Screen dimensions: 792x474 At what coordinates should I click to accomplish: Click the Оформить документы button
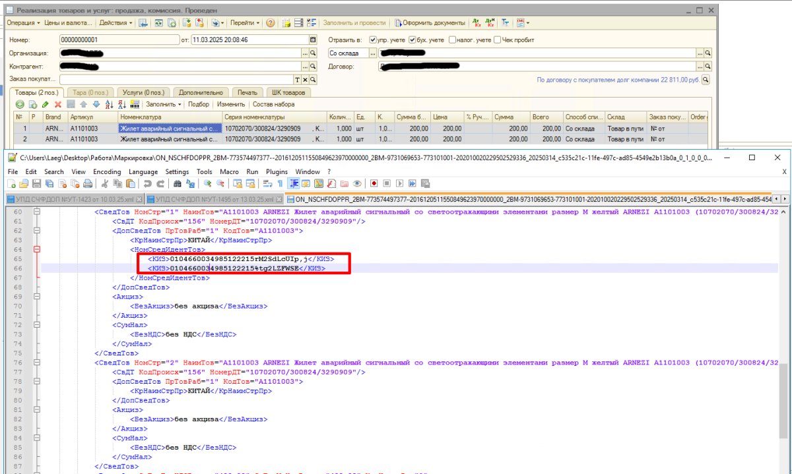pyautogui.click(x=430, y=23)
